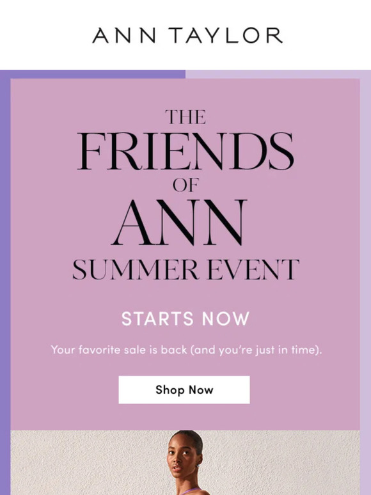Click the textured wall left of the model

click(x=85, y=462)
